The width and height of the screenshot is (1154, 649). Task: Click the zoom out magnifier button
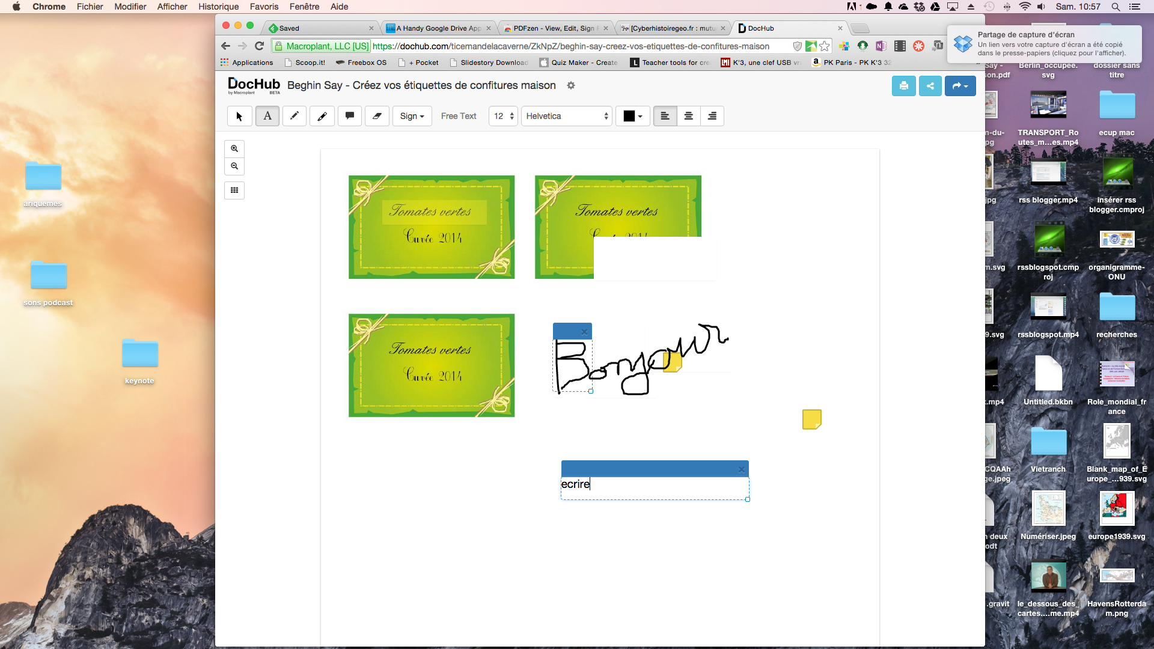pyautogui.click(x=234, y=166)
